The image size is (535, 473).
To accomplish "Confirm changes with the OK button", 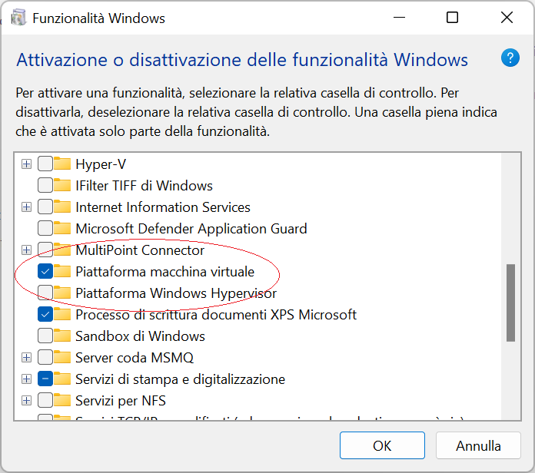I will tap(382, 445).
